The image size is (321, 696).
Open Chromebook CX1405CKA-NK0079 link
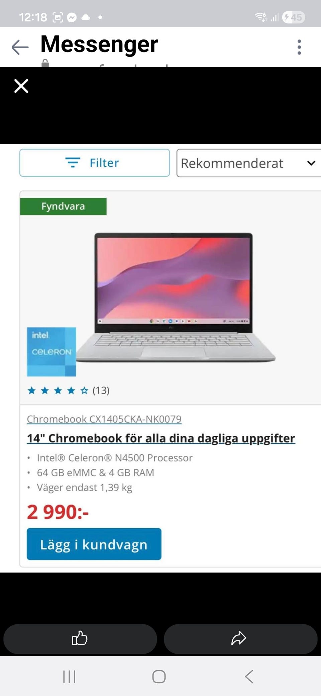tap(104, 419)
